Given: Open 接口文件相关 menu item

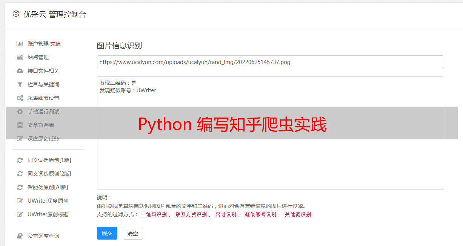Looking at the screenshot, I should (43, 71).
